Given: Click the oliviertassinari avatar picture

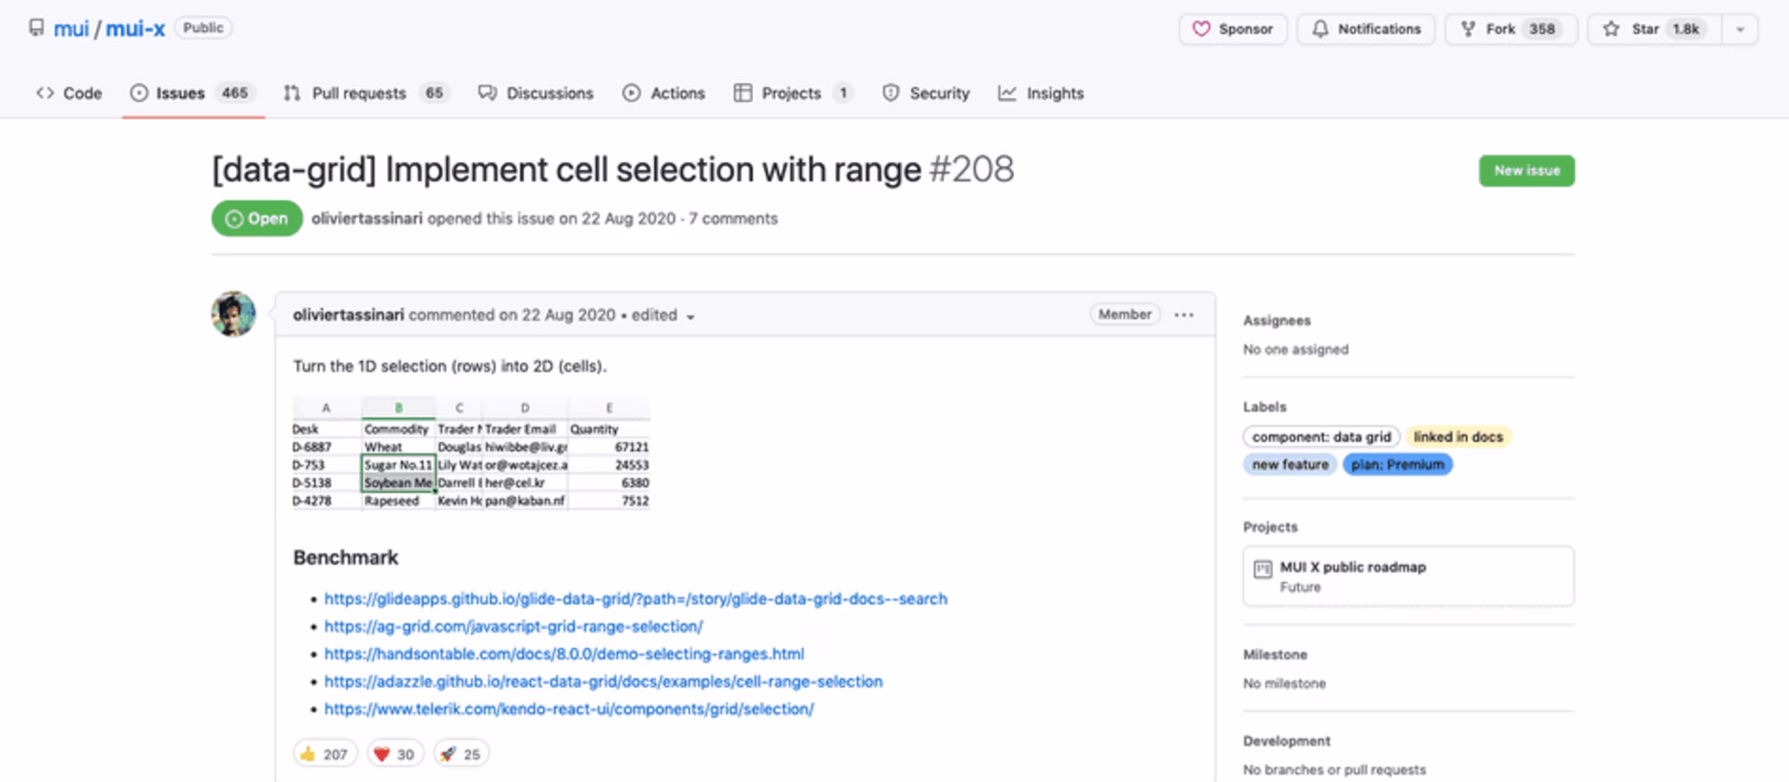Looking at the screenshot, I should point(234,315).
